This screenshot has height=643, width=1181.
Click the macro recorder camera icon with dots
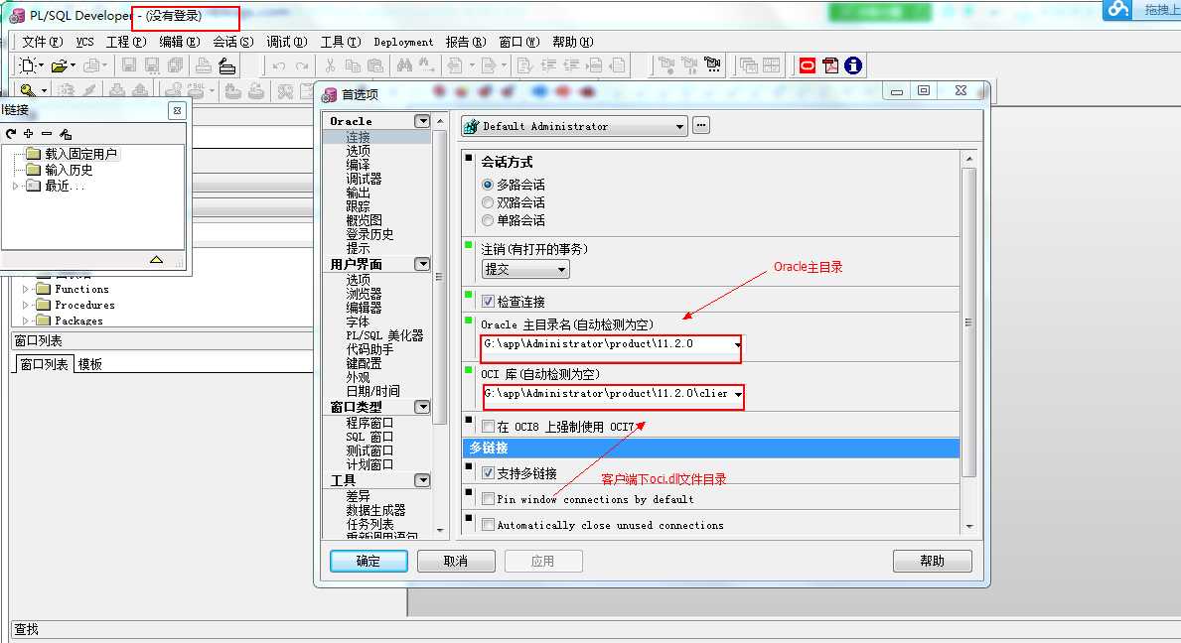tap(712, 64)
